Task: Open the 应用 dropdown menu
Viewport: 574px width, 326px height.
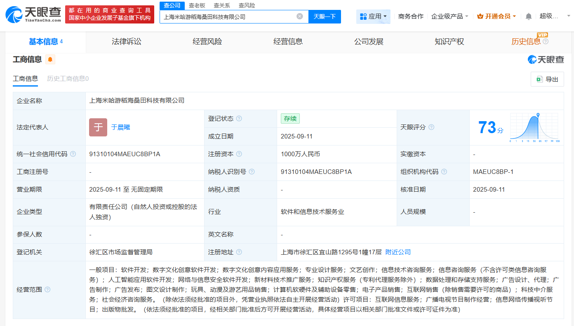Action: pos(373,16)
